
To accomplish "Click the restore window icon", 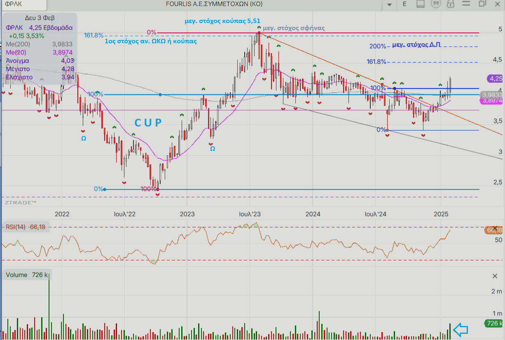I will pos(482,4).
